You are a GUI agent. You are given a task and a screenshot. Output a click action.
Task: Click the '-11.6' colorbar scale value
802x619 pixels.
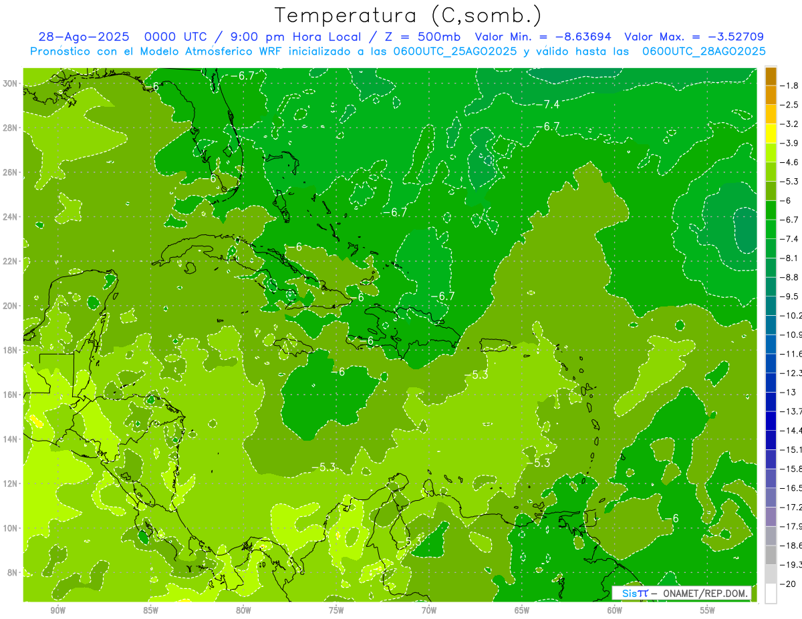coord(791,354)
